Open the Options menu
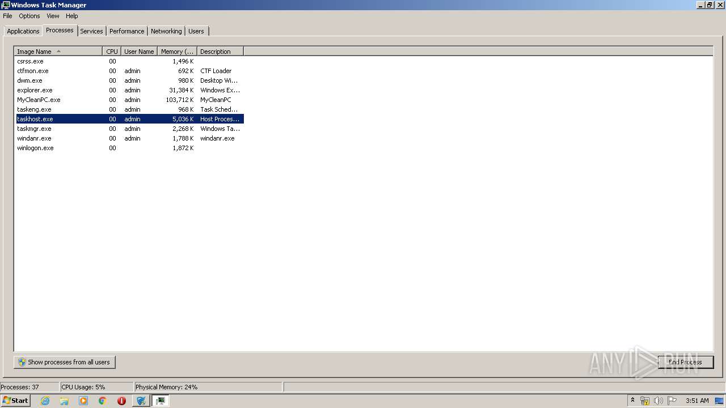Viewport: 726px width, 408px height. coord(29,16)
